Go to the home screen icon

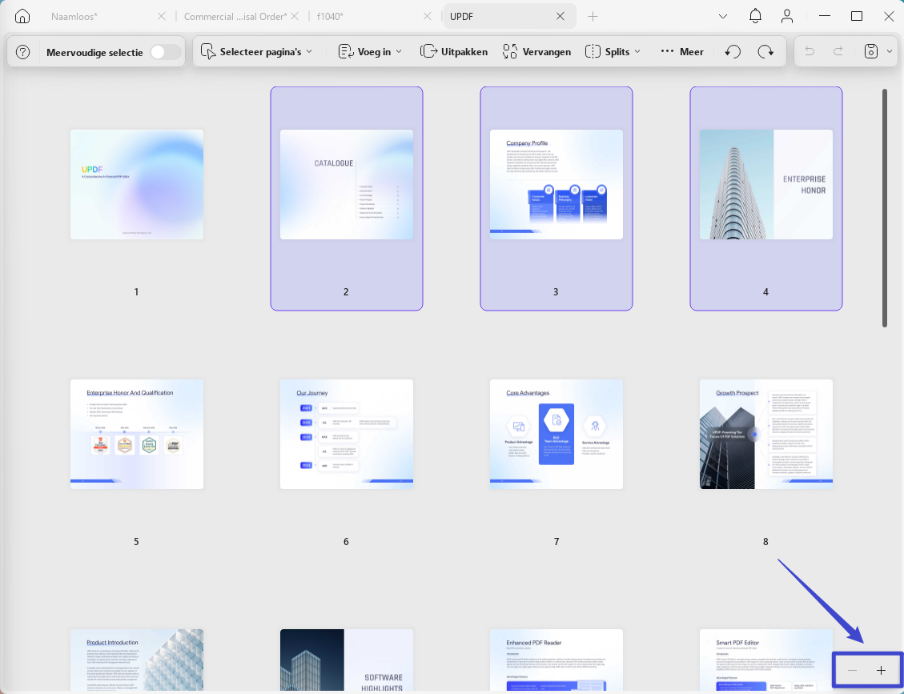(x=22, y=16)
